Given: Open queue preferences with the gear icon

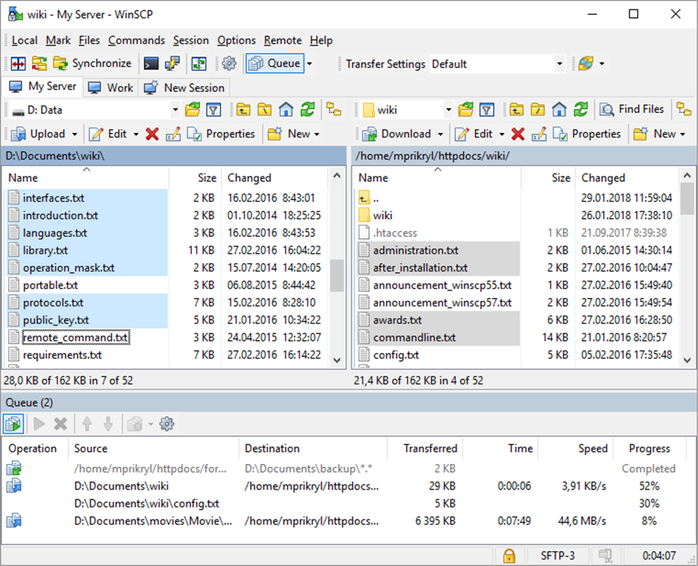Looking at the screenshot, I should [167, 424].
